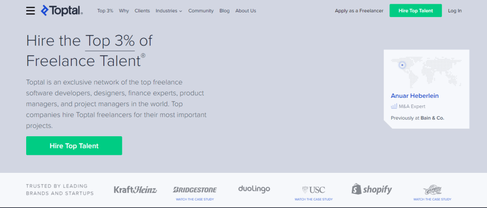The height and width of the screenshot is (208, 487).
Task: Click the Kraft Heinz logo
Action: [x=135, y=189]
